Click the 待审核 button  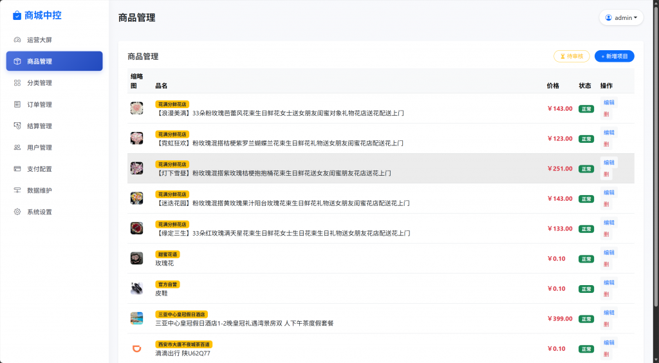[x=571, y=56]
